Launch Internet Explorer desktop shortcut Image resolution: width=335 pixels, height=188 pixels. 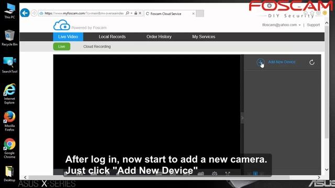point(9,94)
